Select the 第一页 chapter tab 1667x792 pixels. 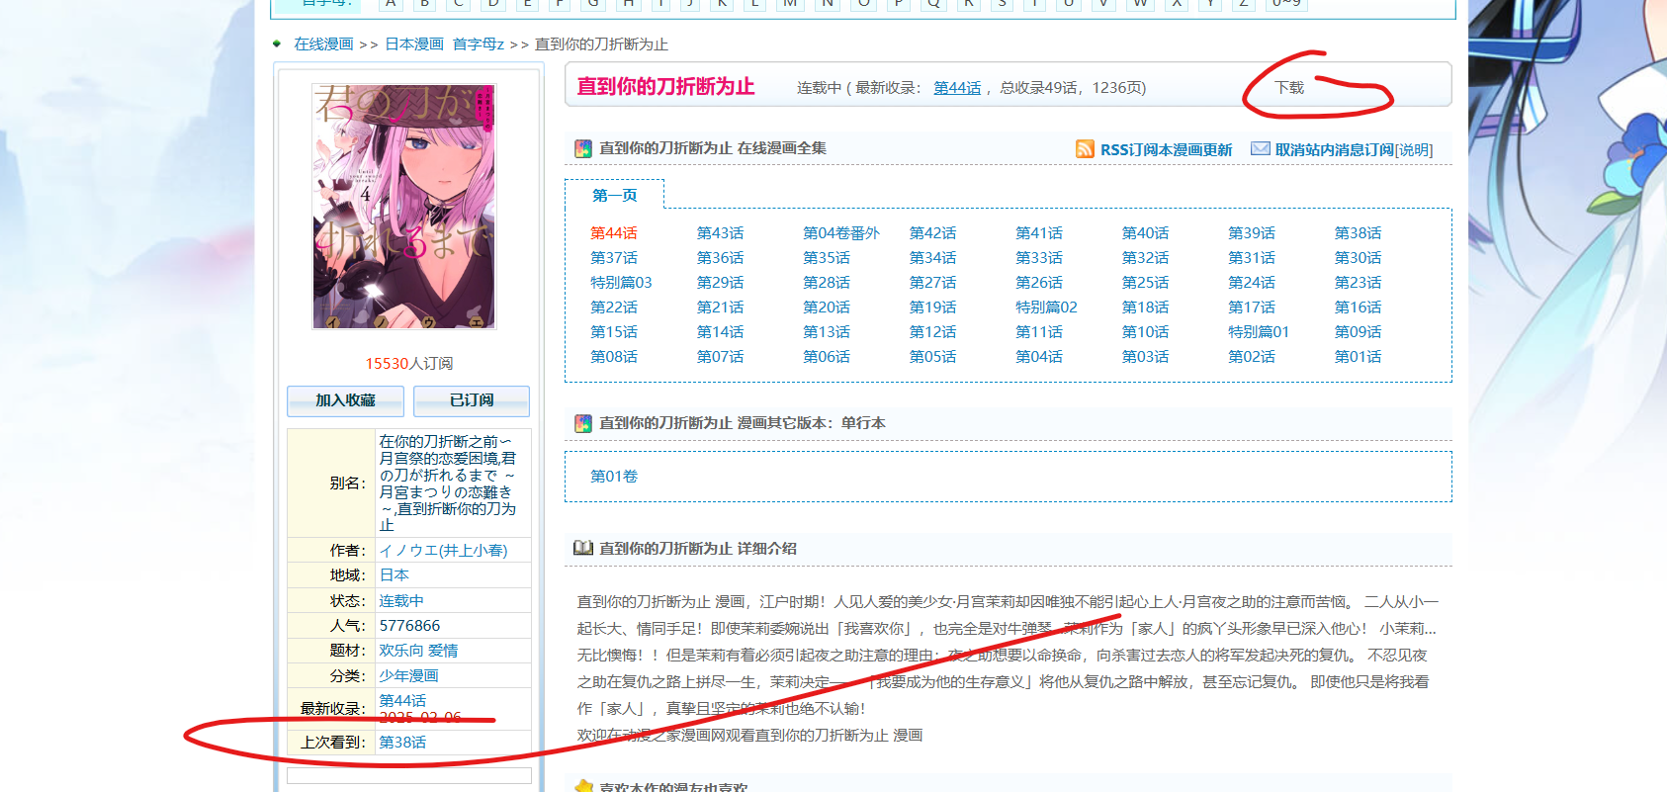[x=615, y=195]
